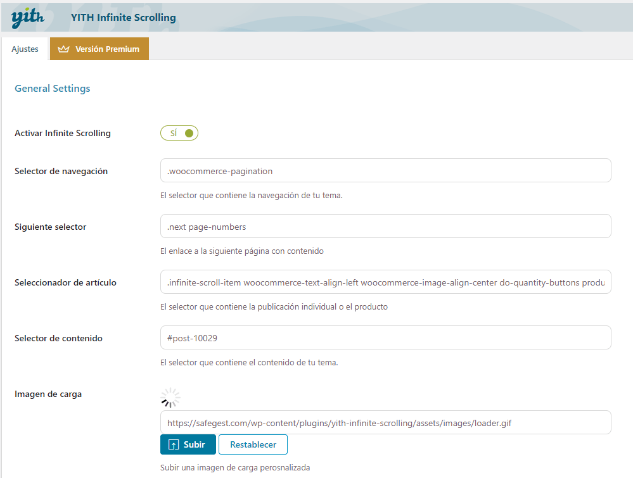Click 'El enlace a la siguiente página' description
The image size is (633, 478).
[x=242, y=251]
